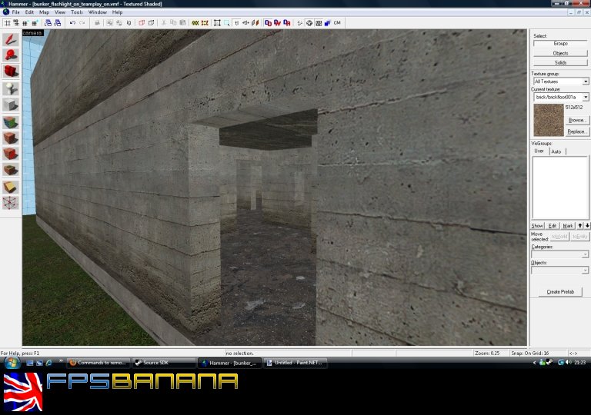The height and width of the screenshot is (415, 591).
Task: Toggle Groups selection mode
Action: [560, 44]
